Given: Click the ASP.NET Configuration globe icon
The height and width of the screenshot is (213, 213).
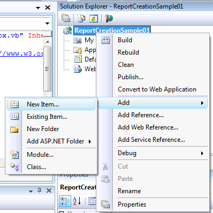Looking at the screenshot, I should pos(109,18).
